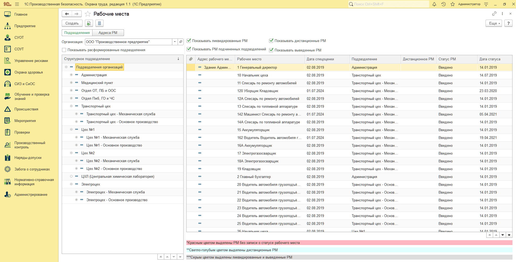Add page to favorites with star icon
The image size is (516, 262).
pos(88,14)
